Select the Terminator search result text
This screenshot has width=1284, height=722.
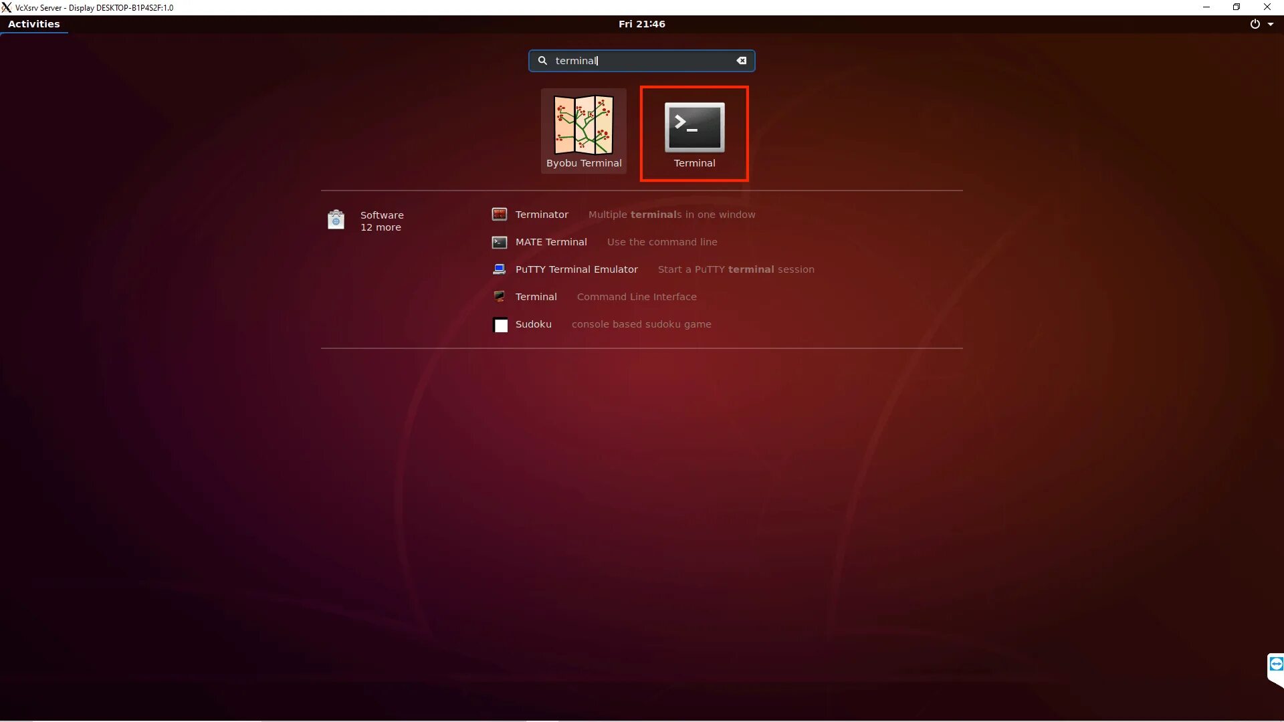[x=542, y=215]
